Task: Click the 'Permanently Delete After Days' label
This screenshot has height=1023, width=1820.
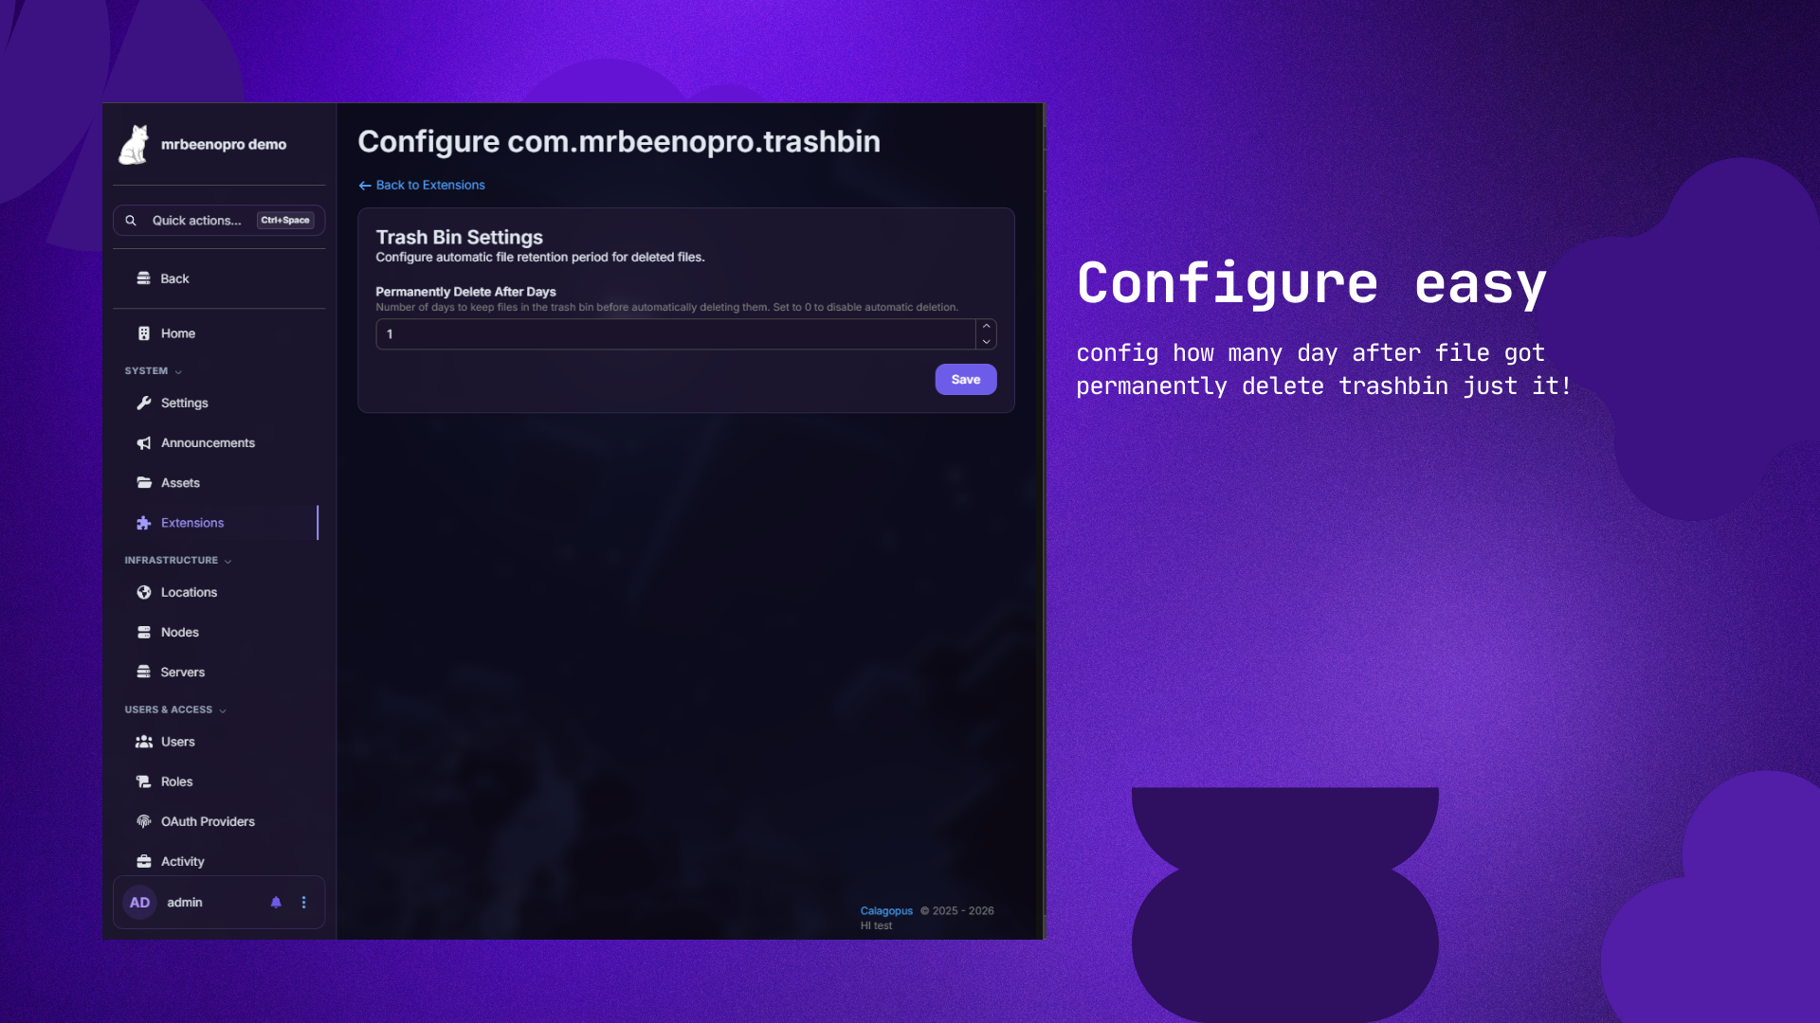Action: (x=465, y=292)
